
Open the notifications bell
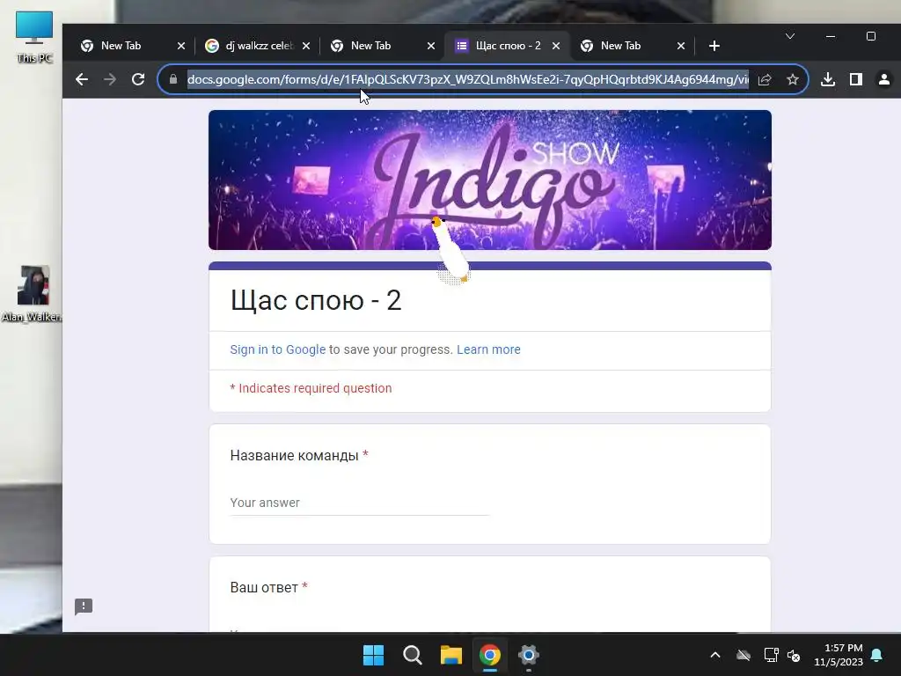tap(877, 655)
